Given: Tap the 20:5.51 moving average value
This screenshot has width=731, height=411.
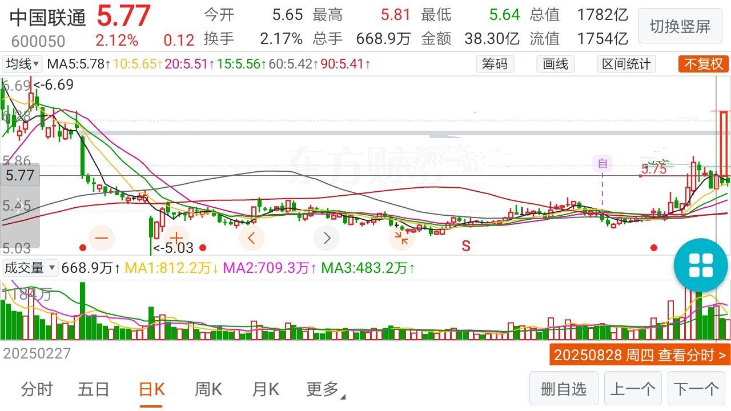Looking at the screenshot, I should pyautogui.click(x=189, y=64).
